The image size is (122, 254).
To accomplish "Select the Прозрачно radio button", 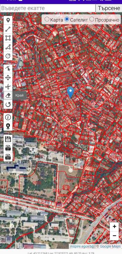I will click(x=92, y=20).
